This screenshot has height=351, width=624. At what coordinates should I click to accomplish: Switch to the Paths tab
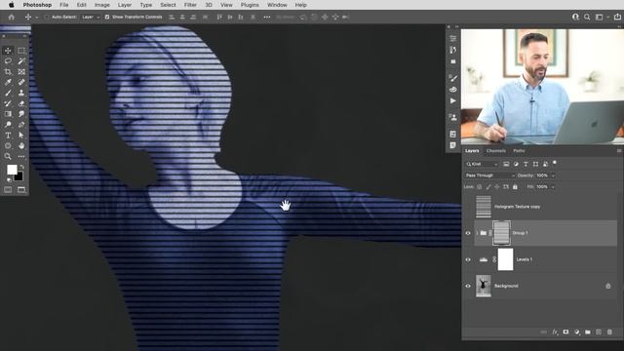coord(519,151)
